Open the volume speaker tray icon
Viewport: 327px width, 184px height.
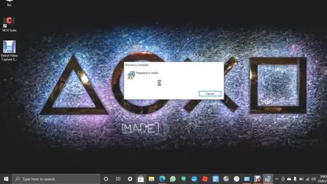(x=313, y=179)
